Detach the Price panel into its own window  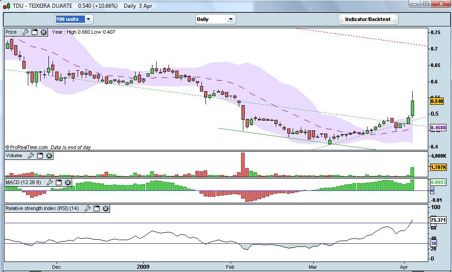point(35,32)
